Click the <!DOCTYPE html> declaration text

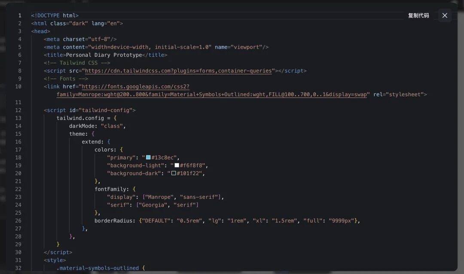(x=55, y=15)
